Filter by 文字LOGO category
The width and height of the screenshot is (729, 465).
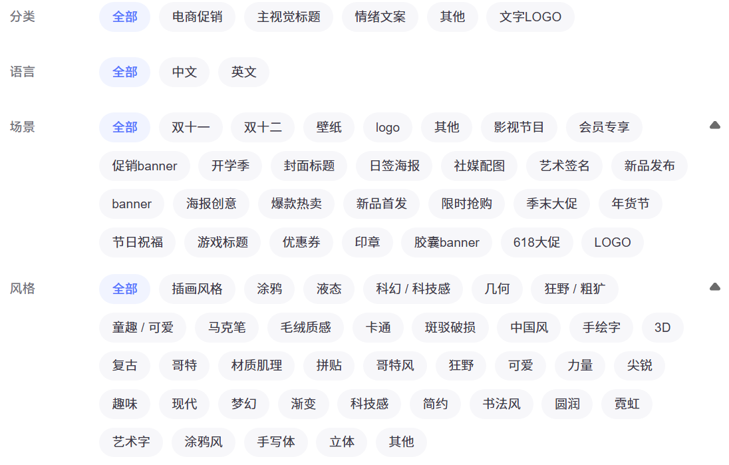tap(530, 17)
